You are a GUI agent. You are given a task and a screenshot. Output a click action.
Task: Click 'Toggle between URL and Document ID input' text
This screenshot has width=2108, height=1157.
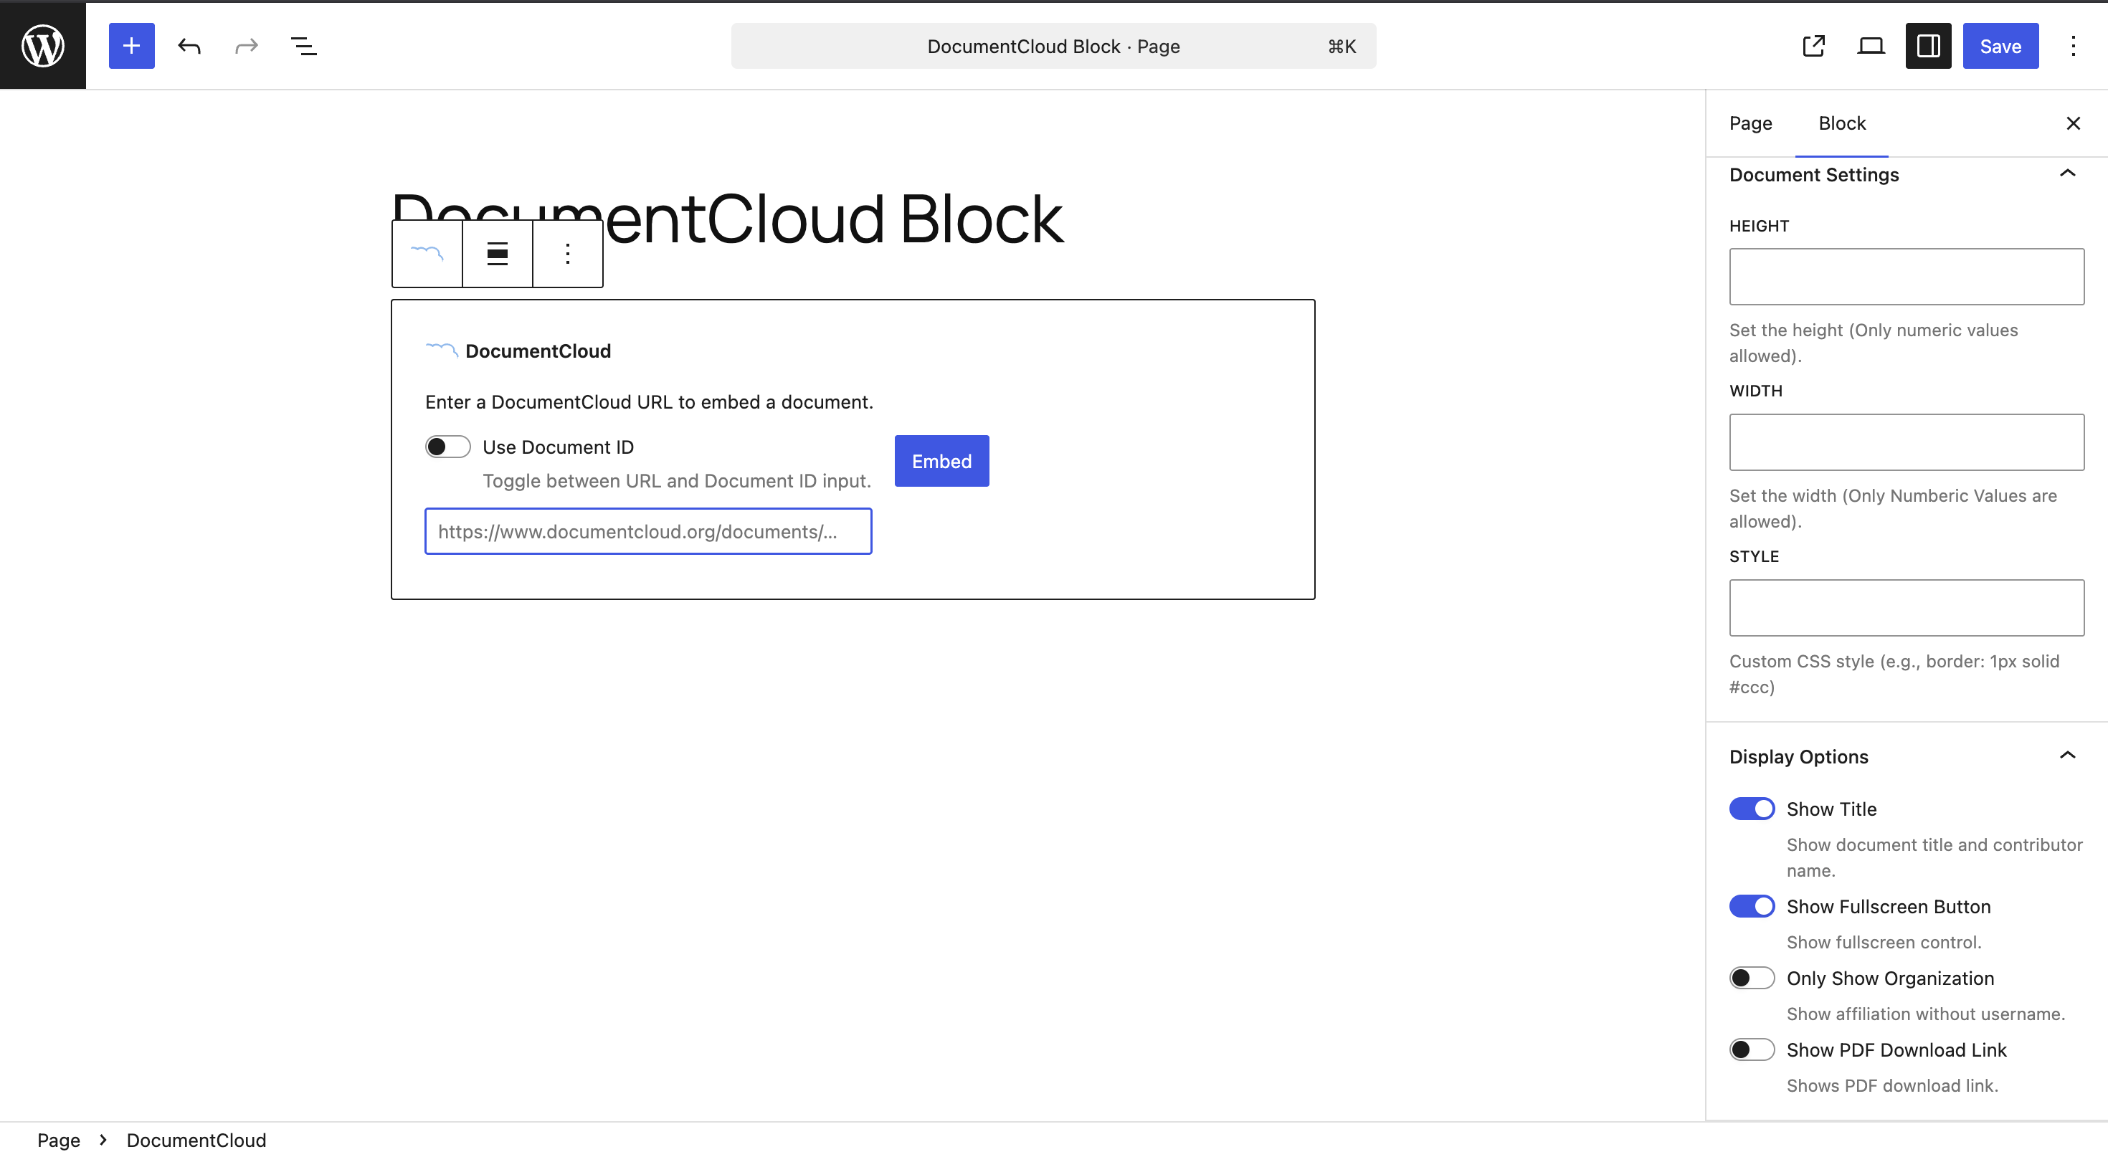[x=677, y=480]
